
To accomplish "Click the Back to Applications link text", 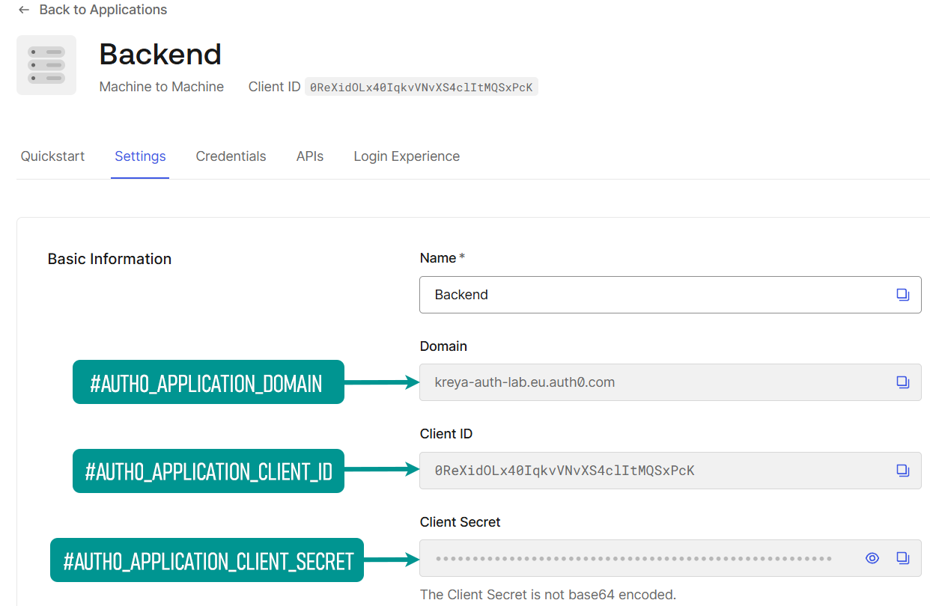I will 103,10.
